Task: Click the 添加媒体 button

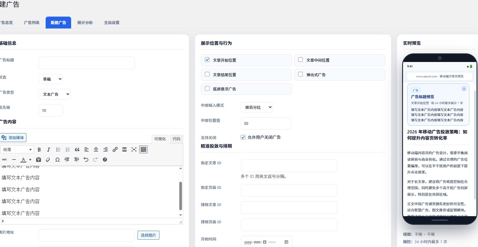Action: (13, 138)
